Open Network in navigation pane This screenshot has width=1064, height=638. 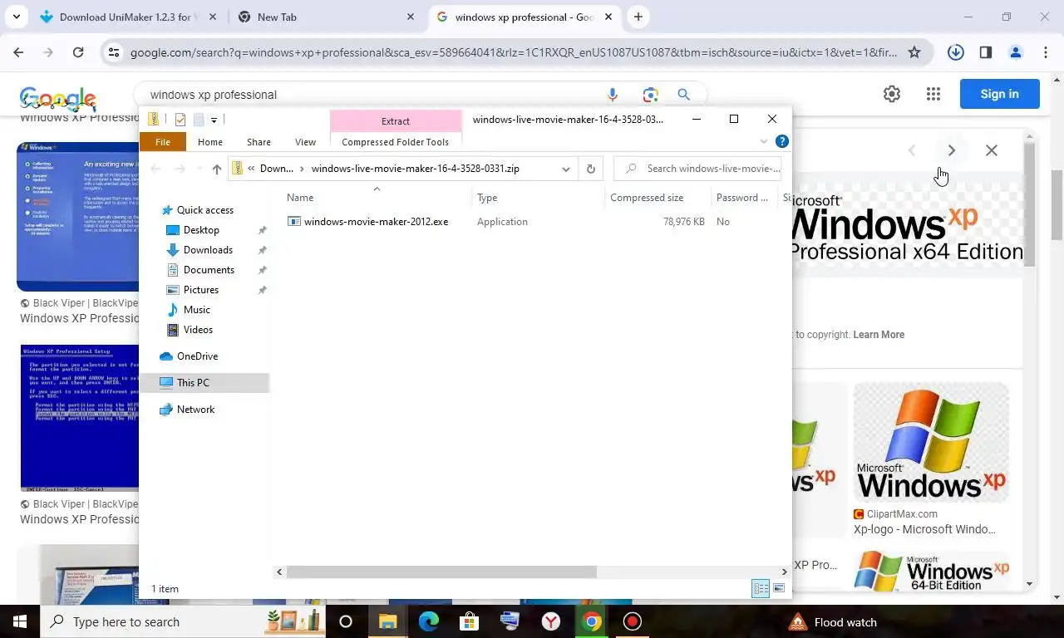pos(195,410)
